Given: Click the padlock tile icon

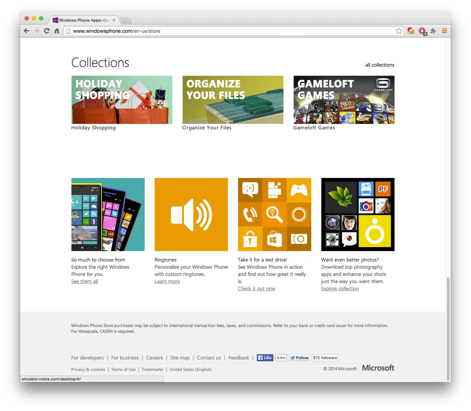Looking at the screenshot, I should coord(250,239).
